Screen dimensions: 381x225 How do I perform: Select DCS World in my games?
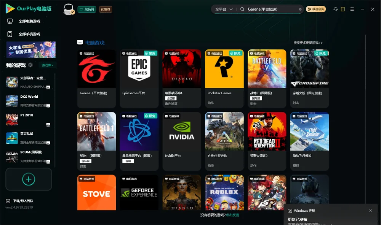click(28, 101)
